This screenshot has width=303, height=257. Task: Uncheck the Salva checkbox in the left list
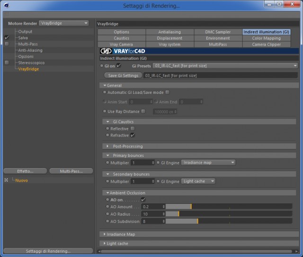tap(7, 37)
